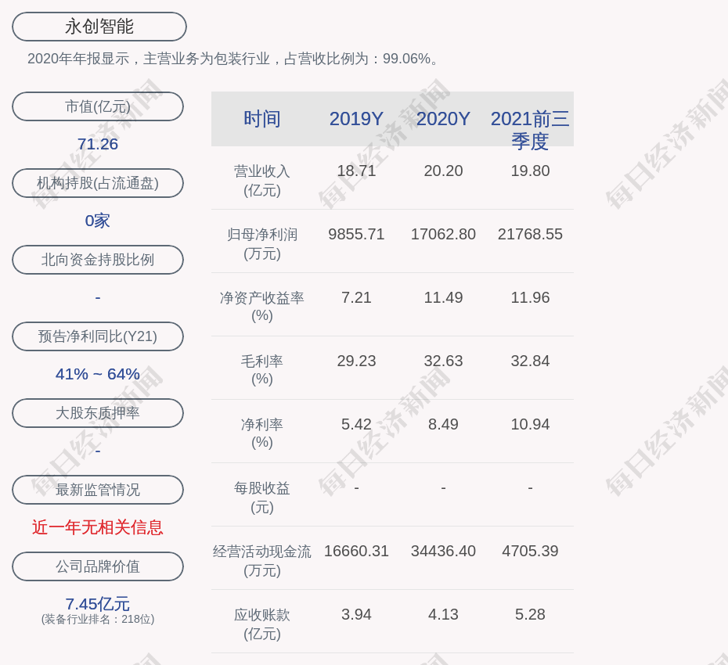This screenshot has width=728, height=665.
Task: Select the 营业收入(亿元) row label
Action: point(262,181)
